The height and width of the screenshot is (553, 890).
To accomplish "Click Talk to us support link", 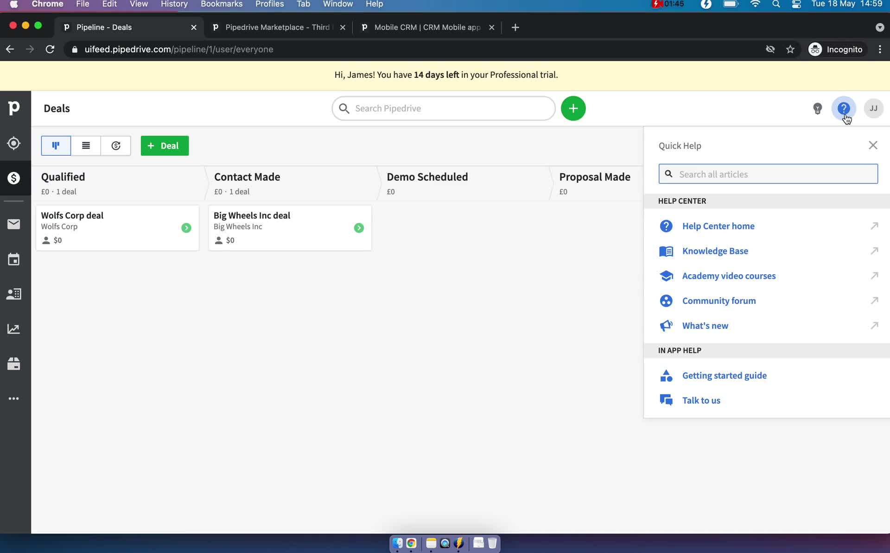I will tap(701, 400).
